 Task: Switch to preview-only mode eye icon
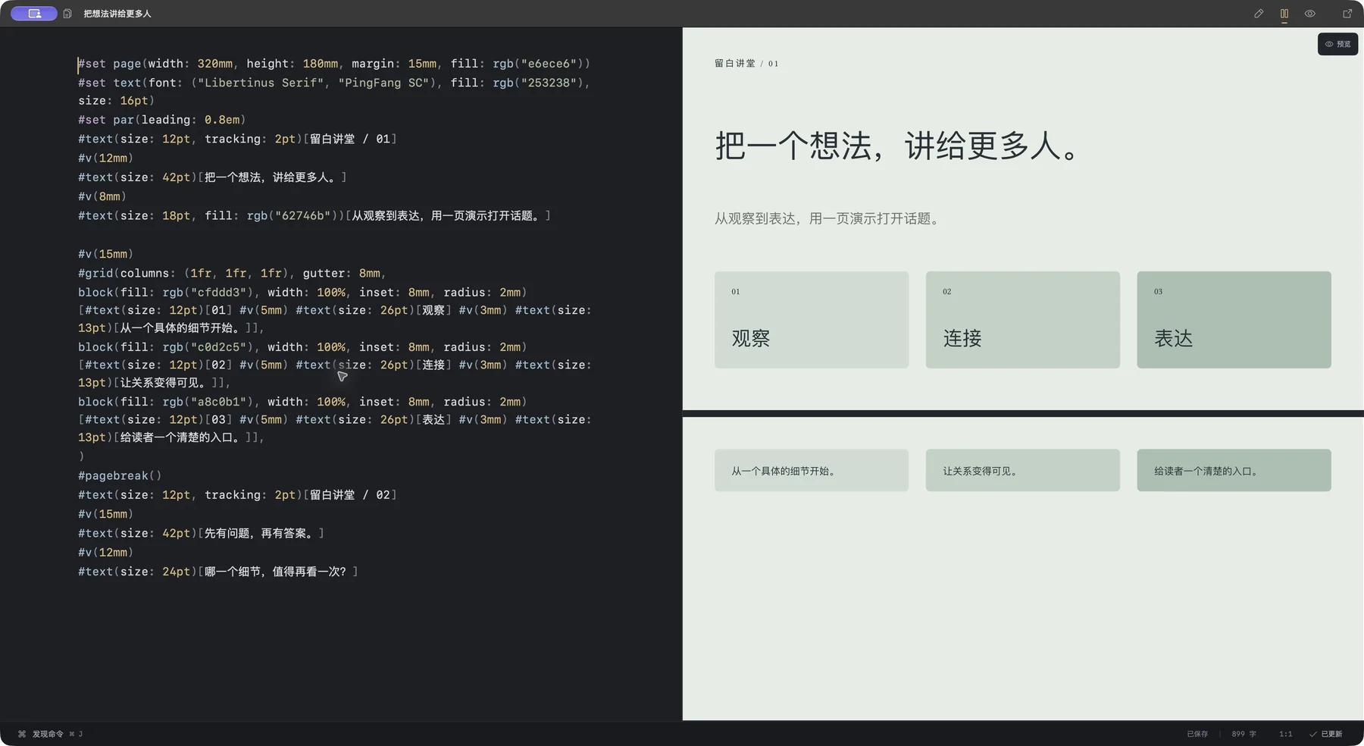tap(1309, 14)
